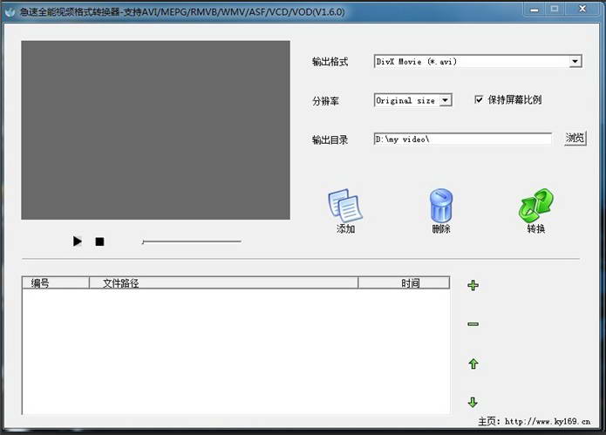Click the application icon in the title bar

(10, 12)
